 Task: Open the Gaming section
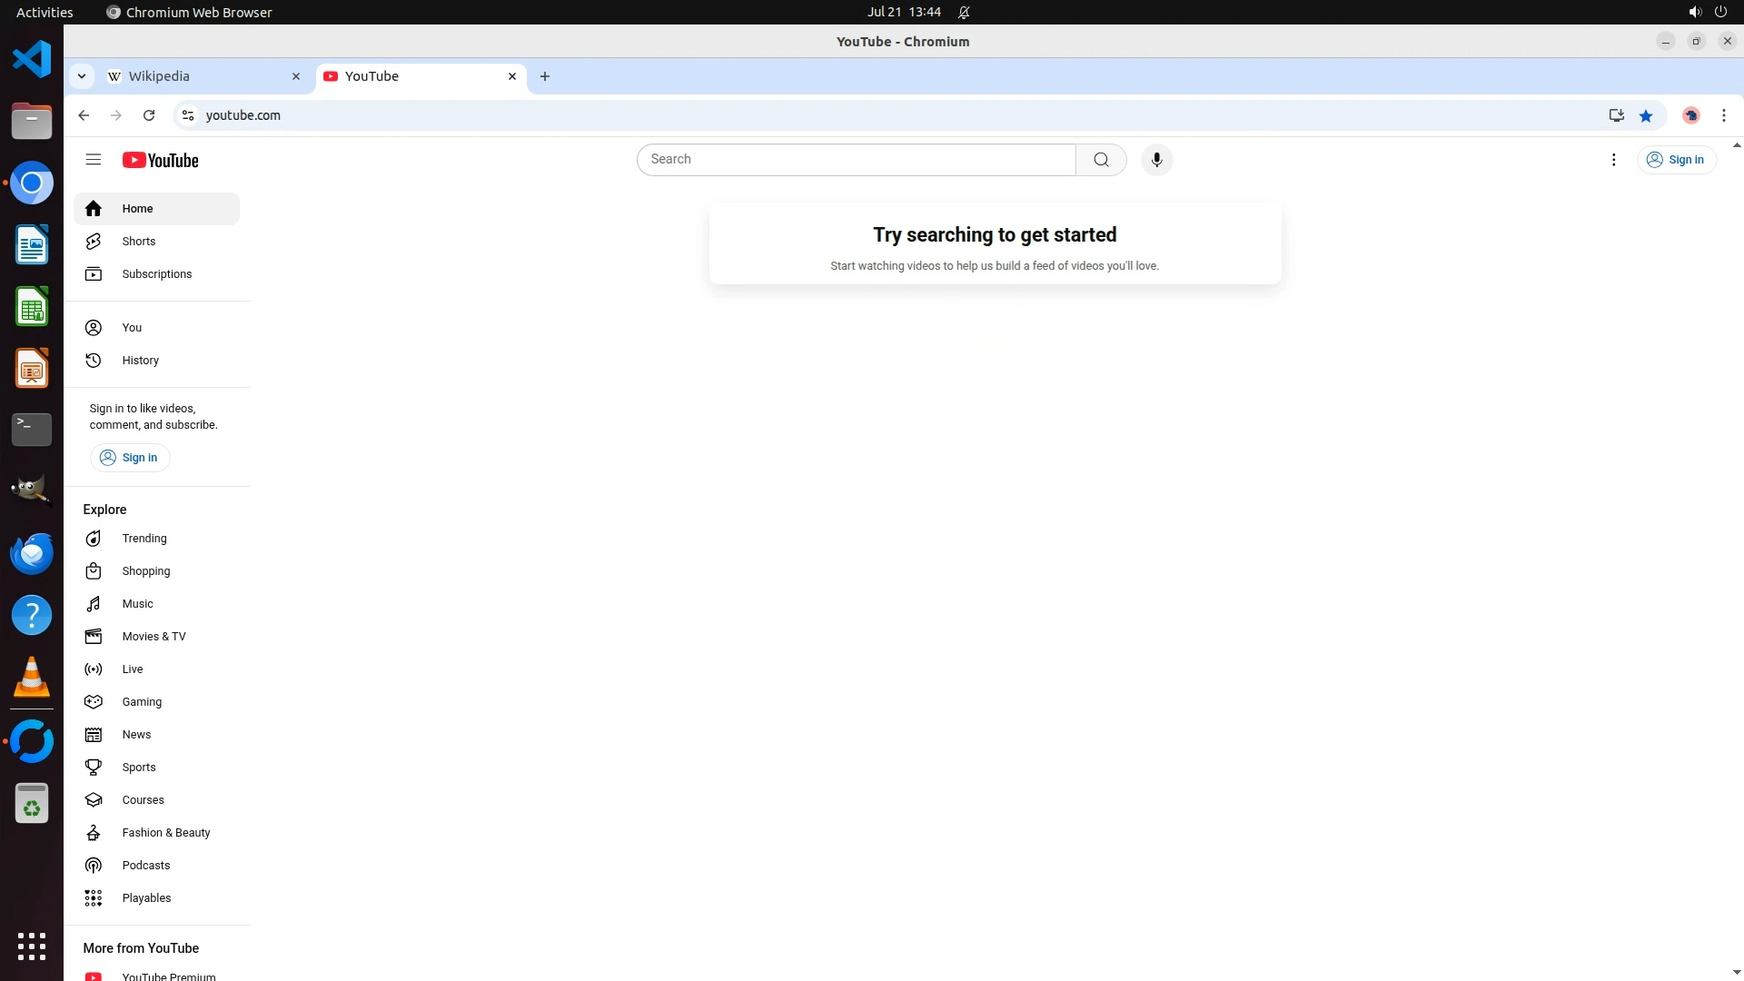(142, 702)
